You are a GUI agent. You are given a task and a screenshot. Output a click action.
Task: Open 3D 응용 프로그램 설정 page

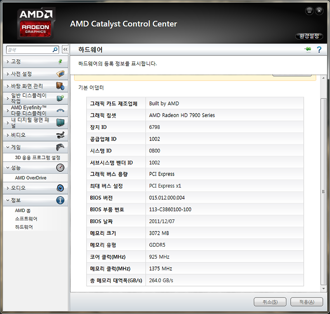click(38, 158)
